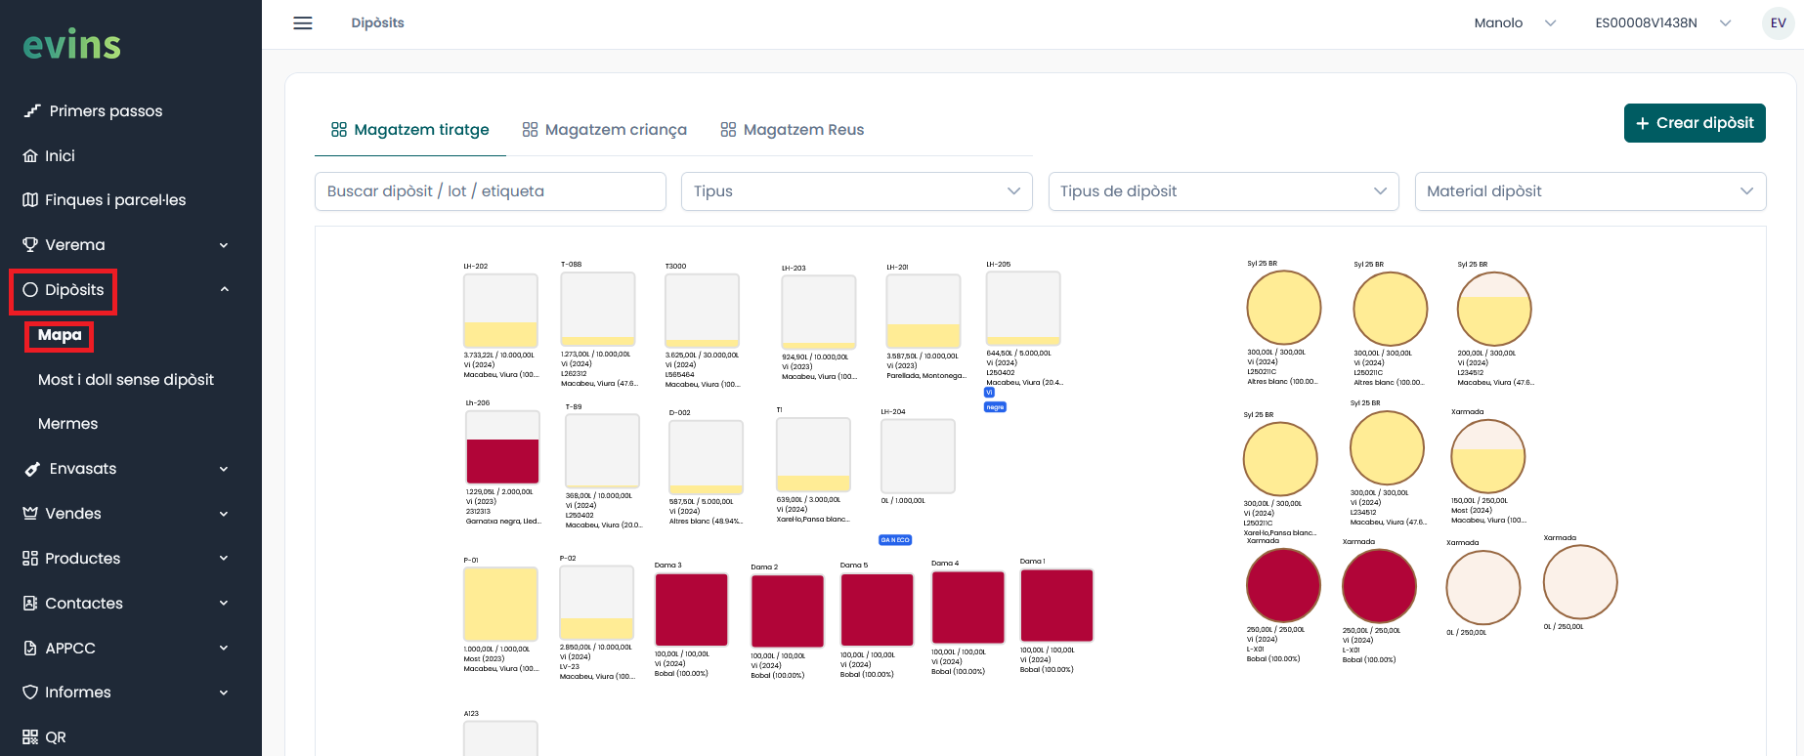
Task: Select the Dama 4 red tank
Action: click(x=968, y=608)
